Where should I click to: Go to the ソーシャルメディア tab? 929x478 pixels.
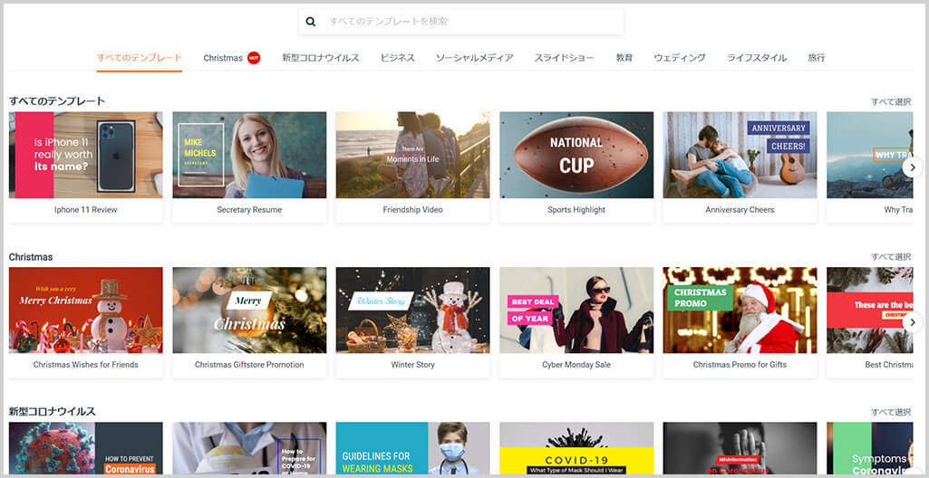point(475,58)
